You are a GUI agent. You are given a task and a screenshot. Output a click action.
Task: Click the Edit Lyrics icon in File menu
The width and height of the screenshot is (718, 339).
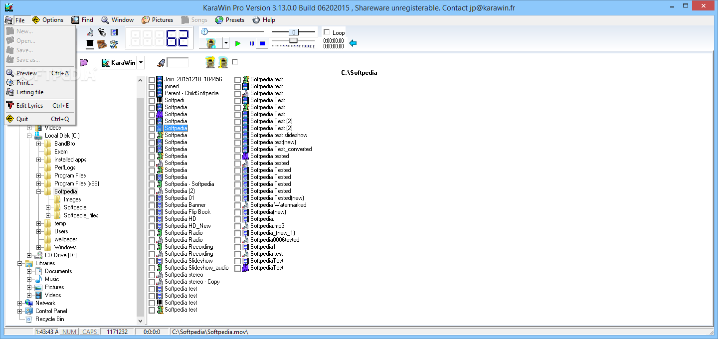click(10, 106)
